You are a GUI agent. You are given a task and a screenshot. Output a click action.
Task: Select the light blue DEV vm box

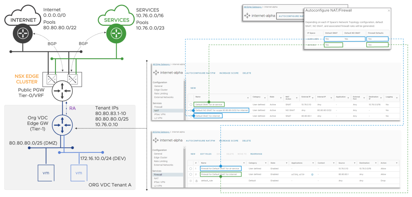point(79,173)
